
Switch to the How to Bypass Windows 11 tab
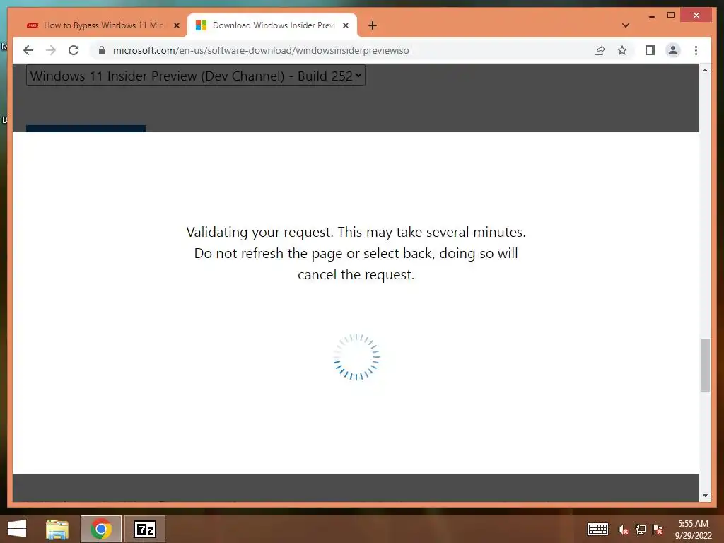pos(103,25)
